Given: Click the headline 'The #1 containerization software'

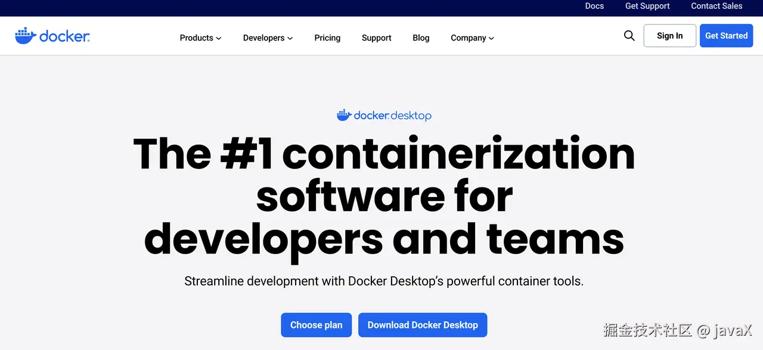Looking at the screenshot, I should 384,196.
